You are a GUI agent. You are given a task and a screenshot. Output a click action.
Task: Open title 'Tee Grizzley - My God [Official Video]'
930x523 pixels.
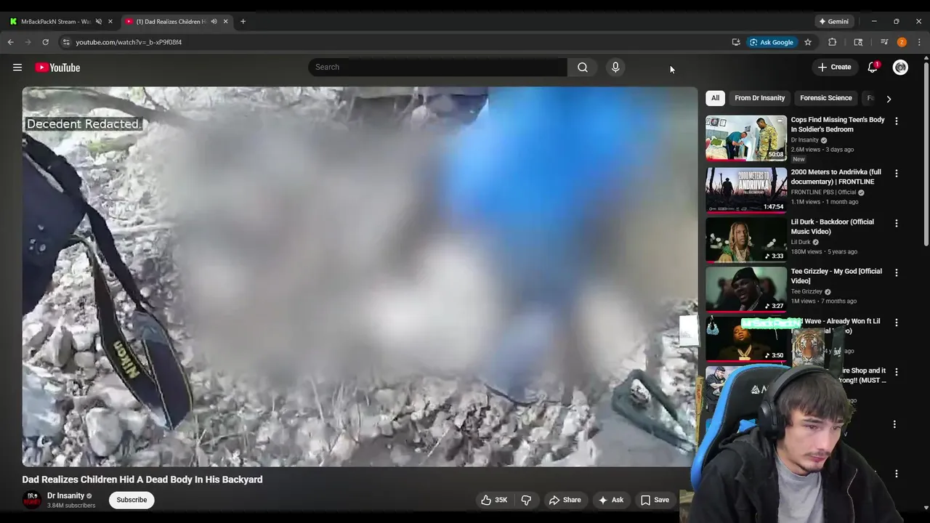point(836,276)
